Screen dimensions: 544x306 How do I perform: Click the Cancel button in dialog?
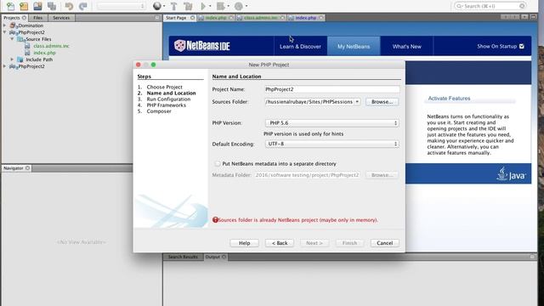pyautogui.click(x=385, y=243)
